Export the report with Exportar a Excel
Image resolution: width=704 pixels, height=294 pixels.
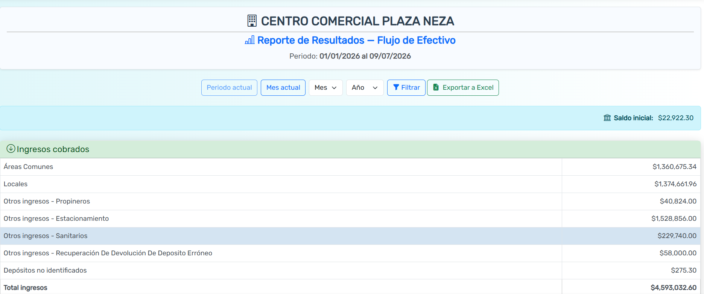coord(463,87)
